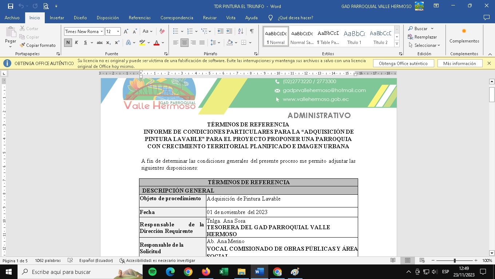Open the Insertar ribbon tab
Image resolution: width=495 pixels, height=279 pixels.
pos(57,18)
